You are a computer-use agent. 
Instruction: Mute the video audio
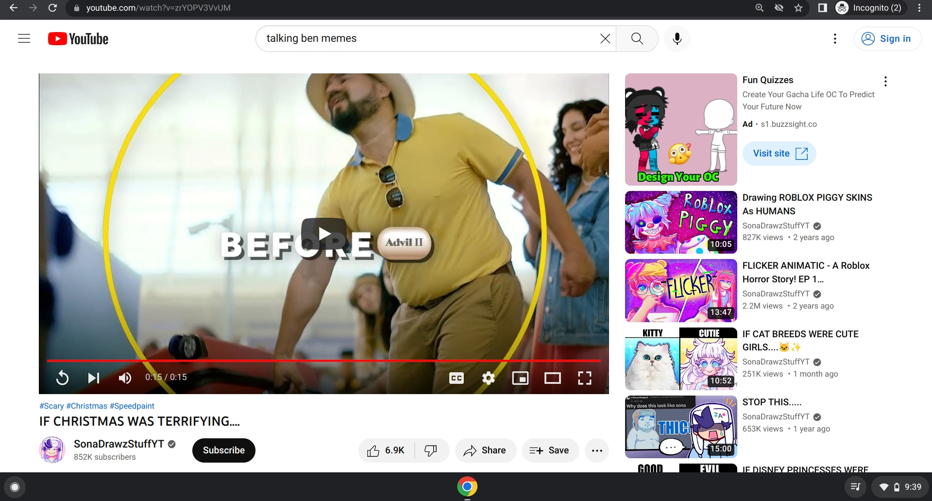click(125, 378)
